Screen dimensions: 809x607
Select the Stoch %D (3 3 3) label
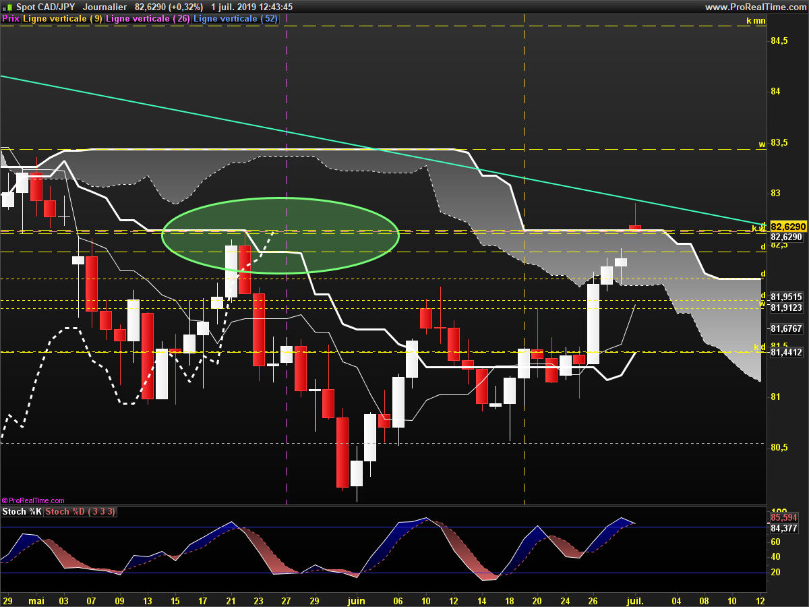(80, 512)
